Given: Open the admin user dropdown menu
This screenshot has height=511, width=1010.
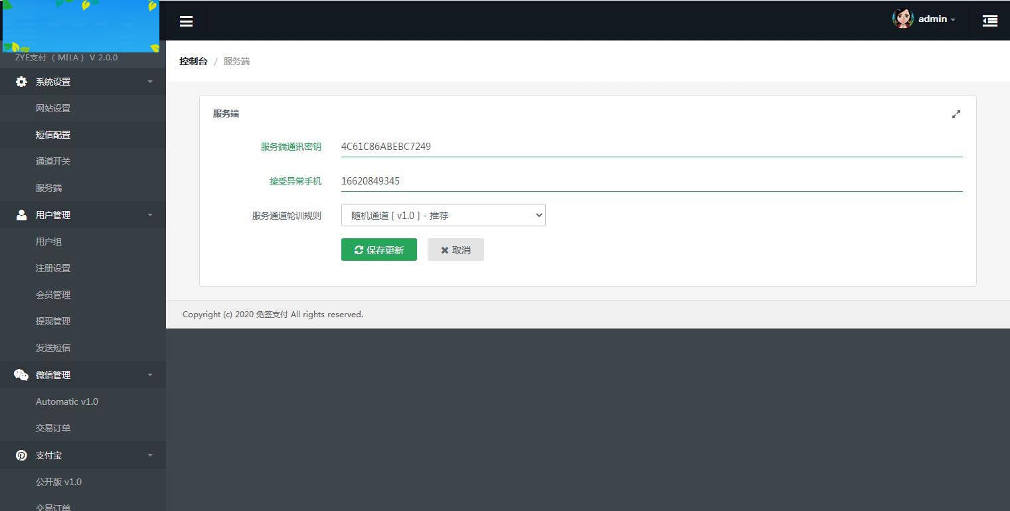Looking at the screenshot, I should [936, 19].
